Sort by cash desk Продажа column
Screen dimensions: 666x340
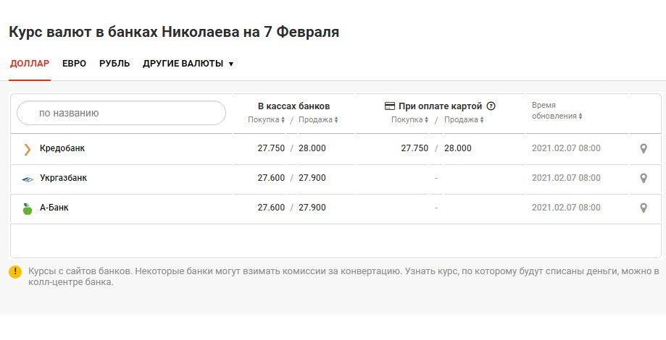[x=318, y=120]
